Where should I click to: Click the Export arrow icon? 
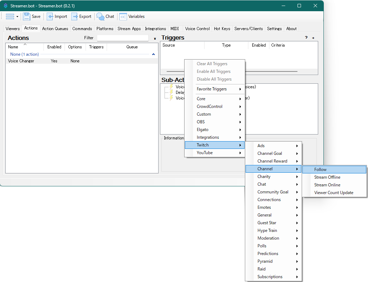tap(75, 16)
